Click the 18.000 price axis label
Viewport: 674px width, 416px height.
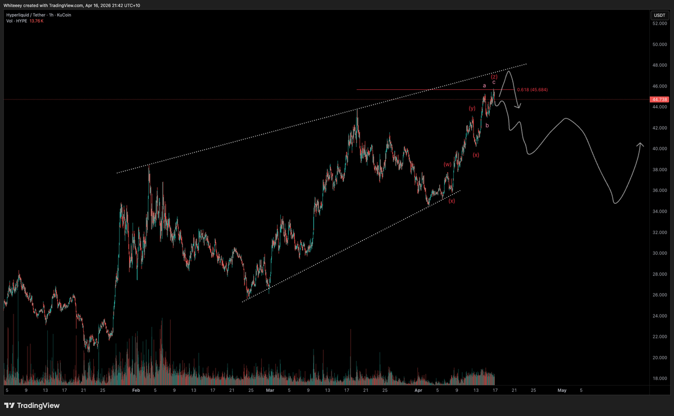coord(659,378)
